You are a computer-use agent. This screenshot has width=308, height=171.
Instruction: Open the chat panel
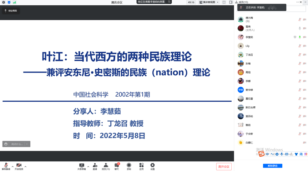117,166
